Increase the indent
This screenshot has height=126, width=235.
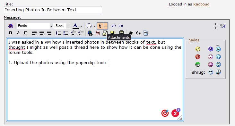click(81, 33)
